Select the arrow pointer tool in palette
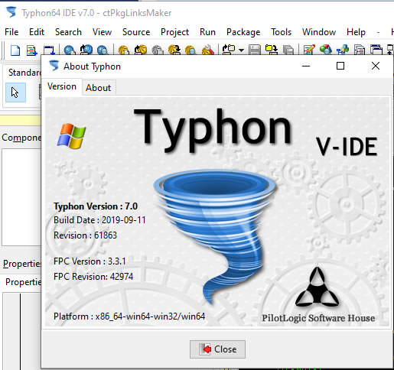Screen dimensions: 394x370 (15, 92)
